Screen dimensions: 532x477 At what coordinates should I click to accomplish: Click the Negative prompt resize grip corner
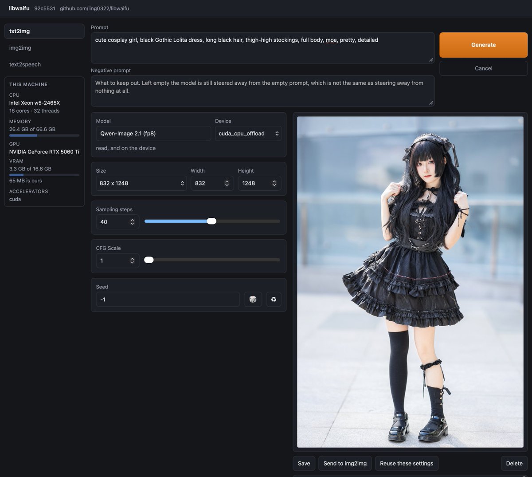click(431, 102)
